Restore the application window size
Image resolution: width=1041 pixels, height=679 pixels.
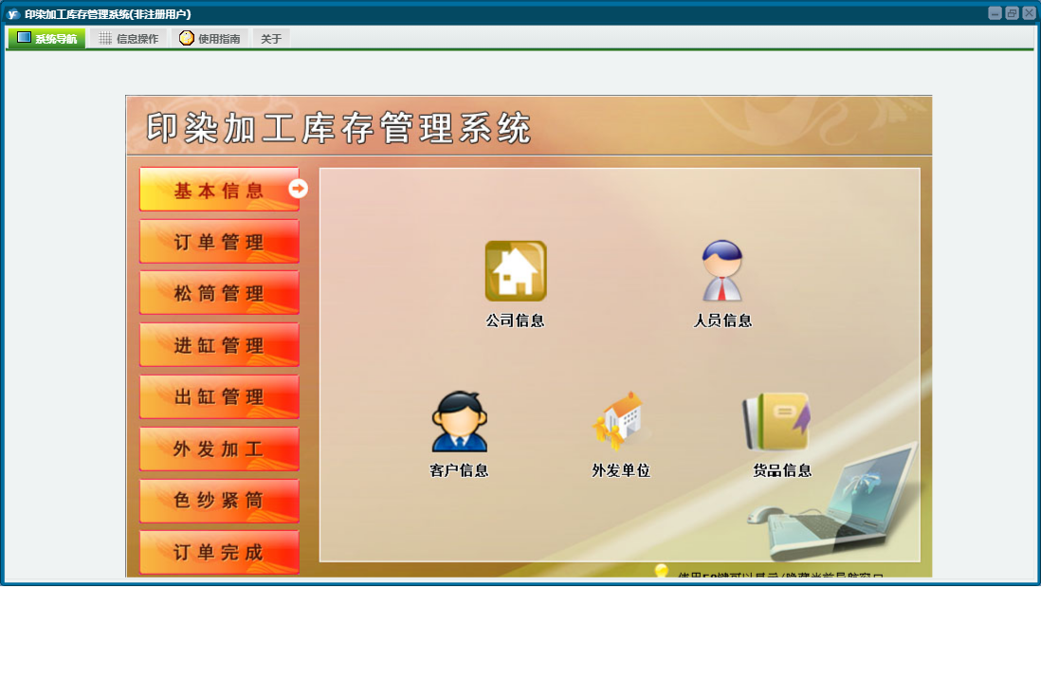pyautogui.click(x=1012, y=13)
